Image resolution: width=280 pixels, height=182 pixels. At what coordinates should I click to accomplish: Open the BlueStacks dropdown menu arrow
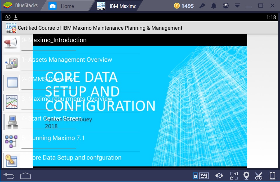click(x=237, y=6)
